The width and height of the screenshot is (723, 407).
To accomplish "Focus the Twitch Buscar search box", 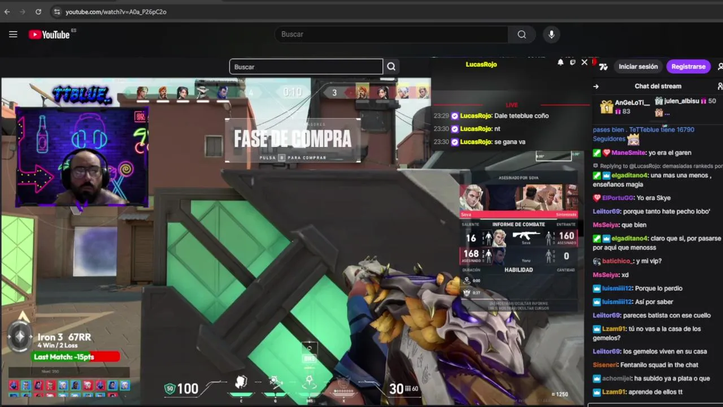I will [x=306, y=67].
